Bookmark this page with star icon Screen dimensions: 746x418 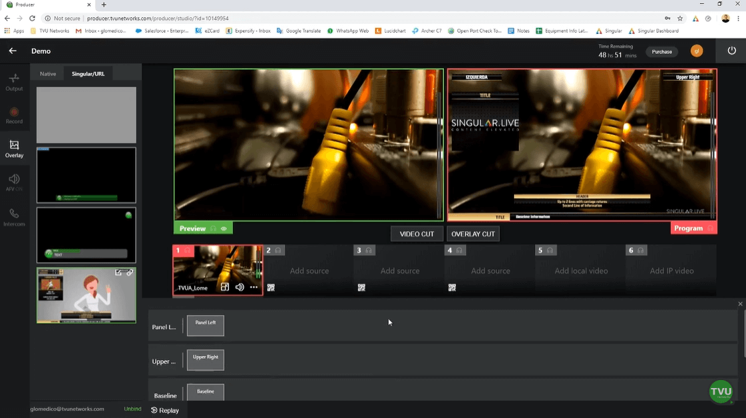click(680, 18)
